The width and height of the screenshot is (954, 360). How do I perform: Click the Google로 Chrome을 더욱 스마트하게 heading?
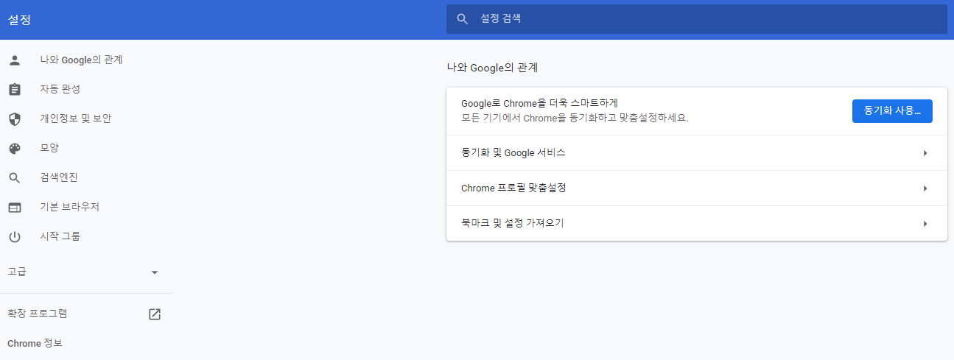[539, 103]
